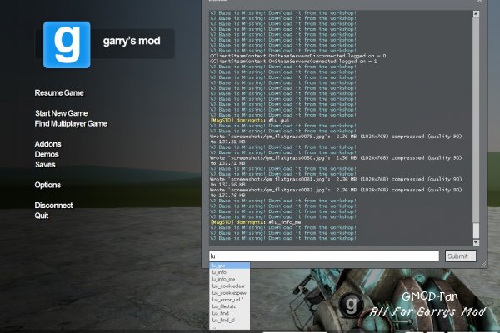Select lua_find autocomplete suggestion
The height and width of the screenshot is (333, 500).
(x=229, y=313)
